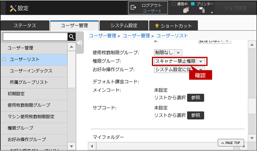257x151 pixels.
Task: Click the circled arrow beside ユーザーリスト
Action: coord(4,59)
